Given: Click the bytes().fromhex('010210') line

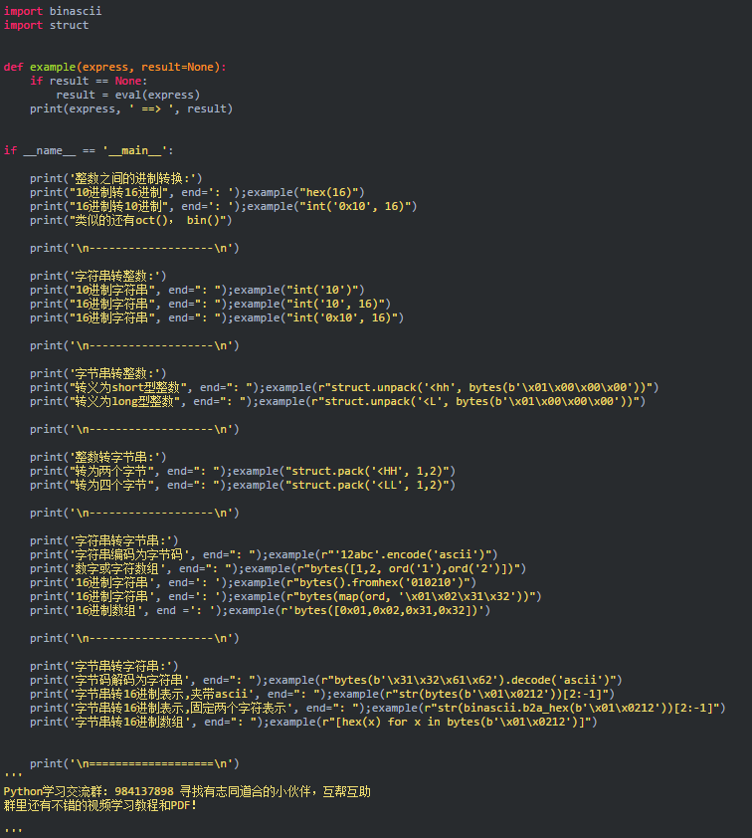Looking at the screenshot, I should (254, 582).
